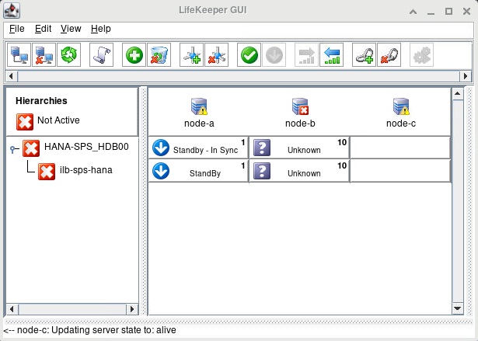
Task: Open the Help menu
Action: [x=100, y=29]
